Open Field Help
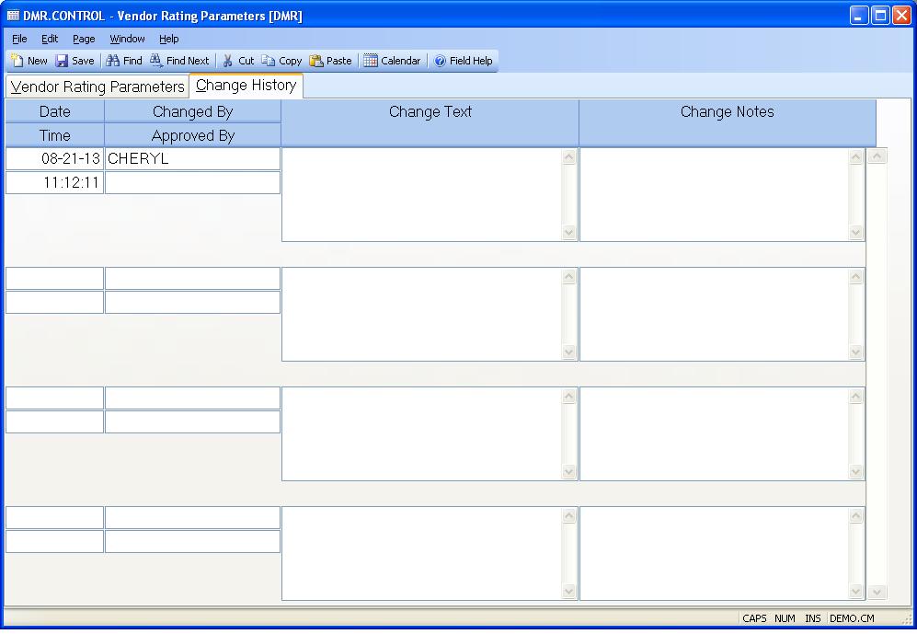The height and width of the screenshot is (634, 917). click(x=441, y=61)
